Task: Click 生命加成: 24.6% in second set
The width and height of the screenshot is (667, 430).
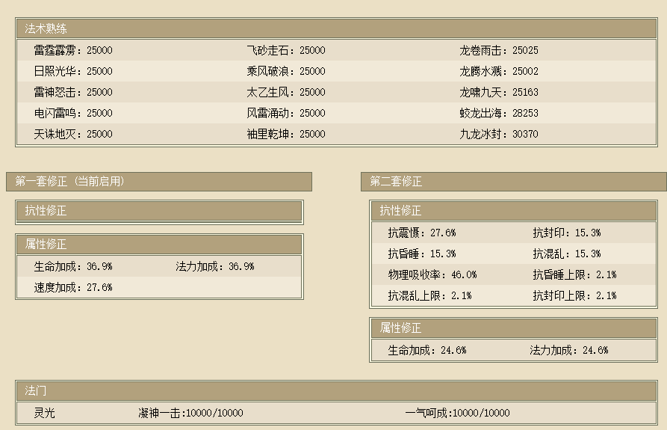Action: [427, 350]
